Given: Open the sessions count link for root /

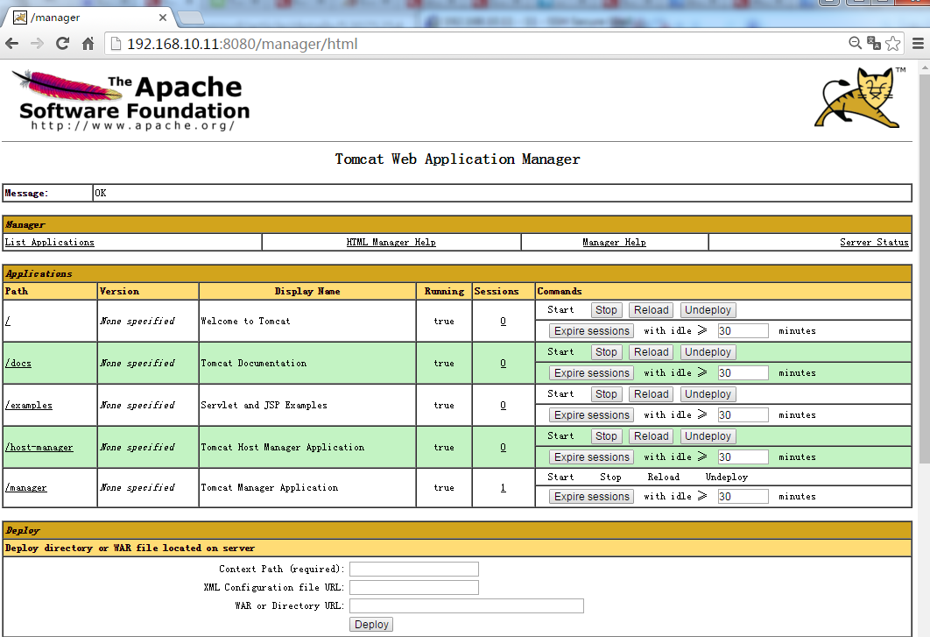Looking at the screenshot, I should [503, 322].
